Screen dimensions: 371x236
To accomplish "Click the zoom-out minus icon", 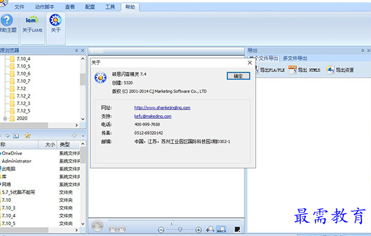I will [x=161, y=230].
